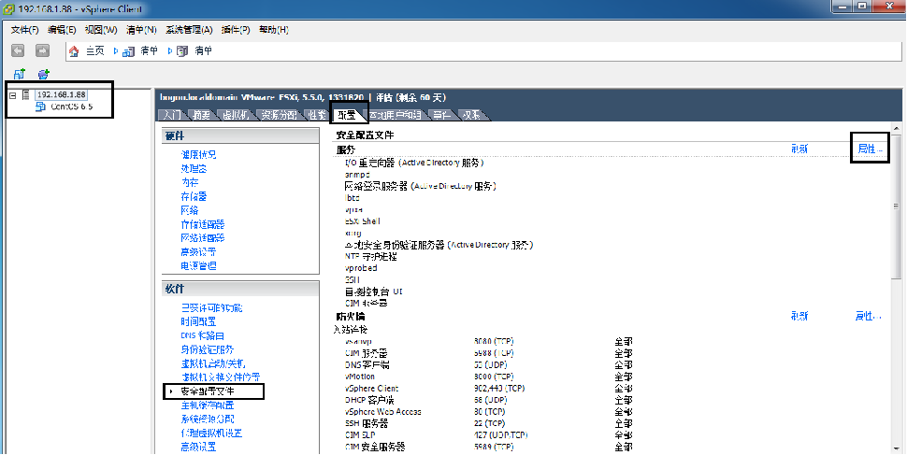This screenshot has width=907, height=455.
Task: Open 处理器 hardware settings
Action: pos(194,169)
